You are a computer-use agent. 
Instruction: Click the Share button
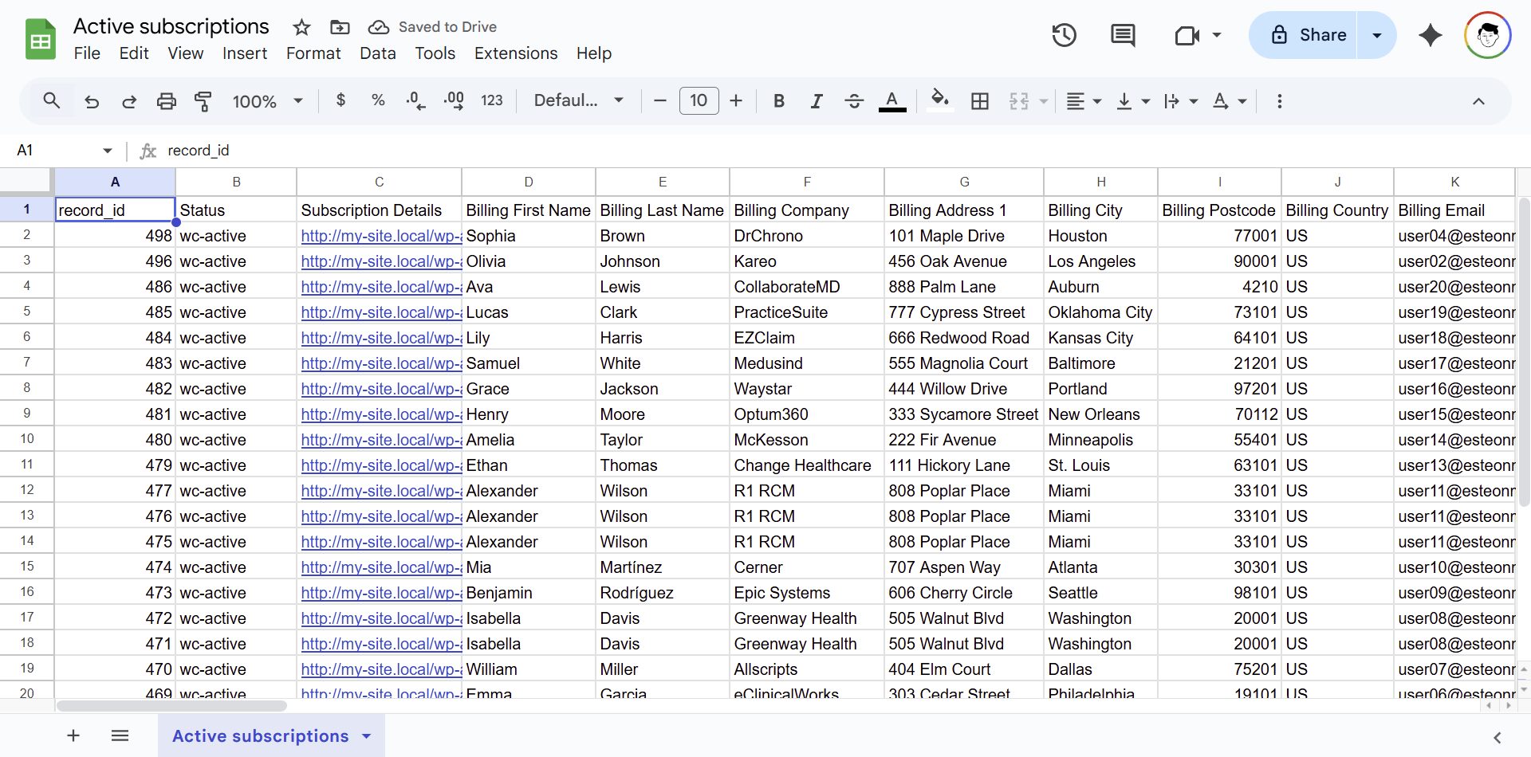(1303, 35)
